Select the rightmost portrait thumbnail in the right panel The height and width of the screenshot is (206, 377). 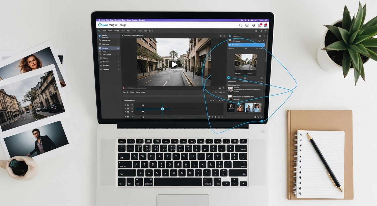[257, 108]
